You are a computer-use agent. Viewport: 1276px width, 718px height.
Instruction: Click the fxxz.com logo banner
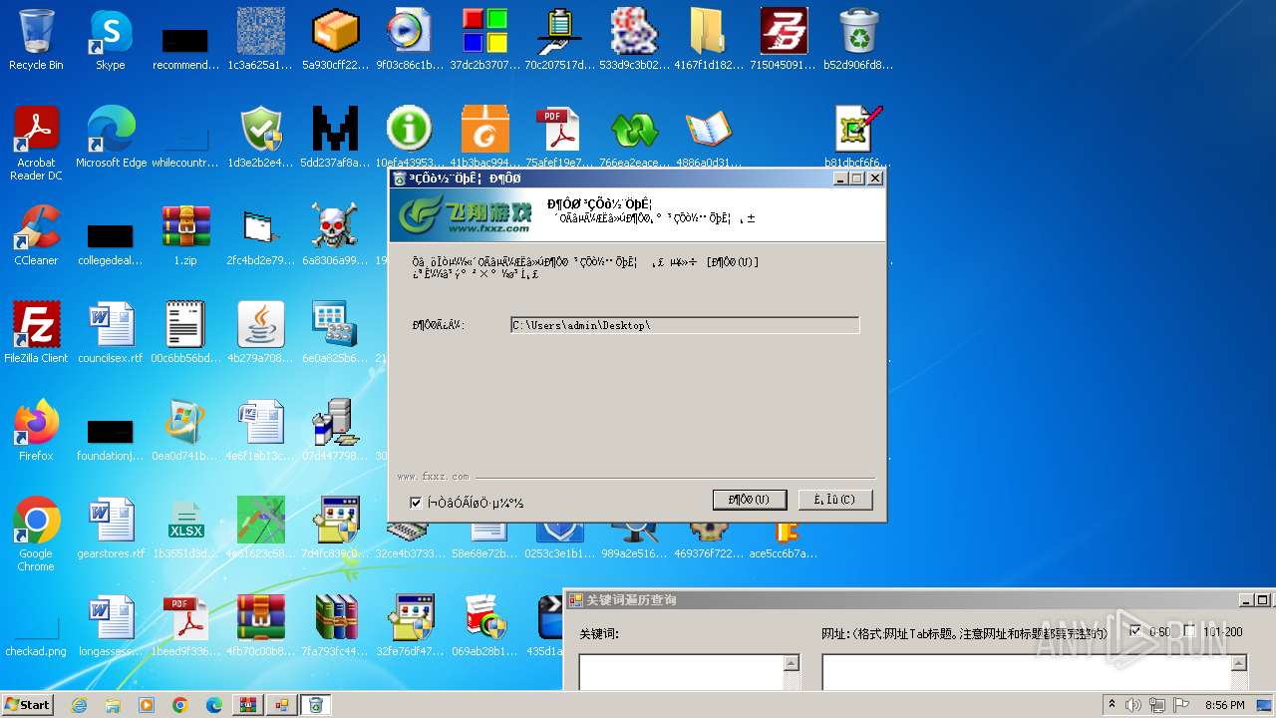pyautogui.click(x=464, y=214)
